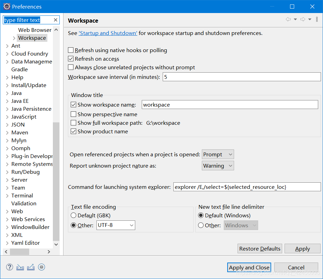Click Apply and Close button

pos(249,267)
